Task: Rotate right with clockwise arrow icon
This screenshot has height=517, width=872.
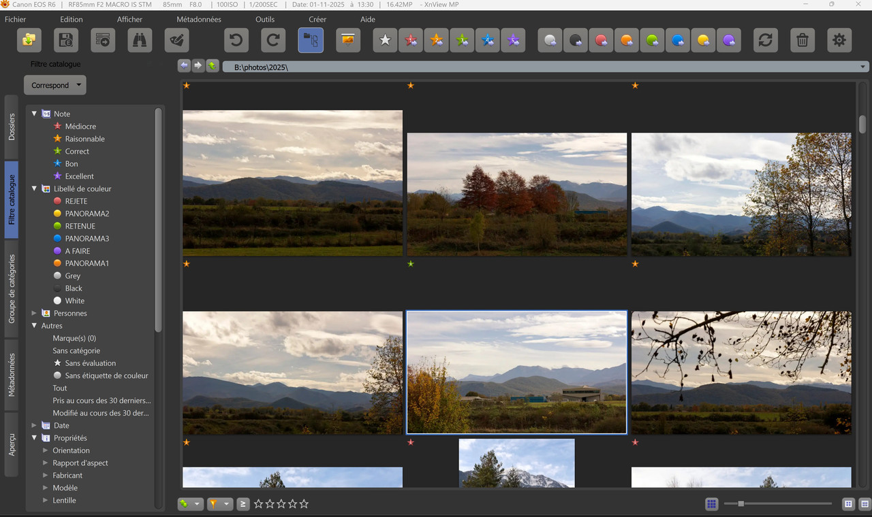Action: [273, 40]
